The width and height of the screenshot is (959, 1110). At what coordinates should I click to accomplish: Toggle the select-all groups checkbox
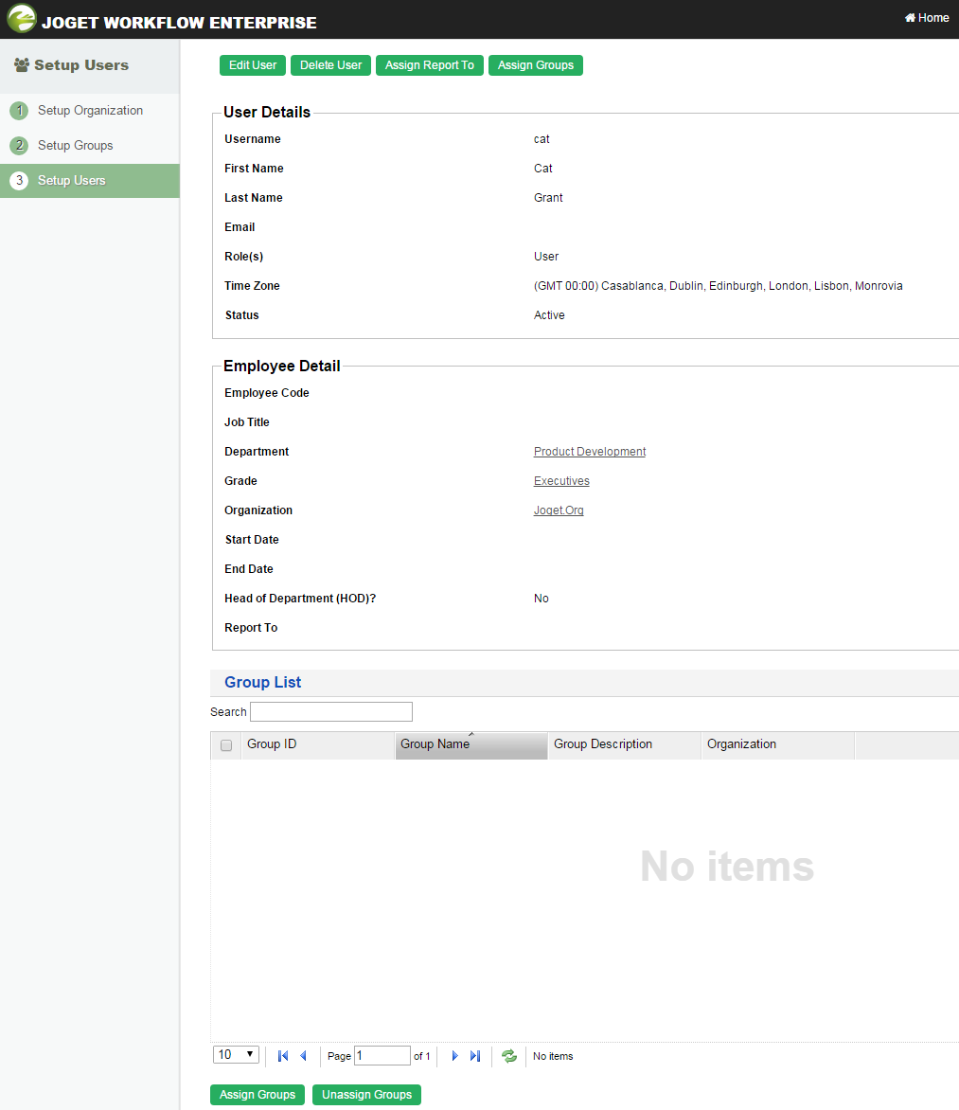coord(226,745)
